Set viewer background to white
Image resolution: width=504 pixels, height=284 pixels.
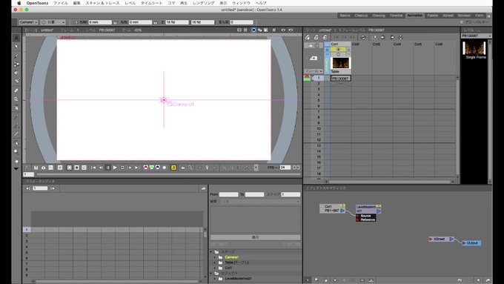[69, 168]
